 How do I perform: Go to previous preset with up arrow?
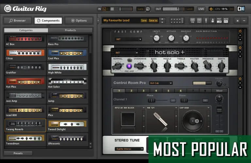(x=162, y=19)
